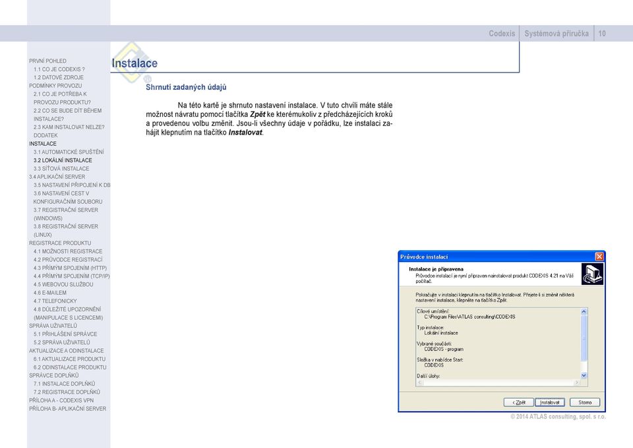Open 3.2 LOKÁLNÍ INSTALACE entry
Viewport: 633px width, 448px height.
coord(63,160)
